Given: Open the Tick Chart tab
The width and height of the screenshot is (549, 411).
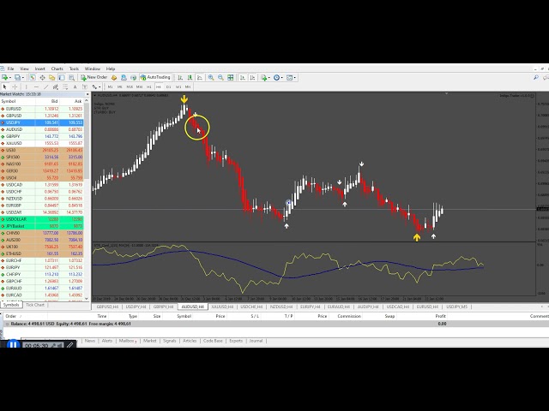Looking at the screenshot, I should pos(36,305).
